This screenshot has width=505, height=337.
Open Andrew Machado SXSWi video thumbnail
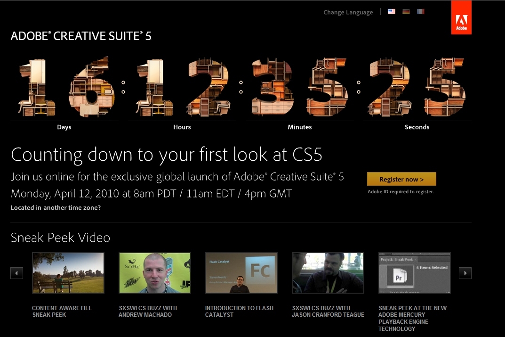155,273
